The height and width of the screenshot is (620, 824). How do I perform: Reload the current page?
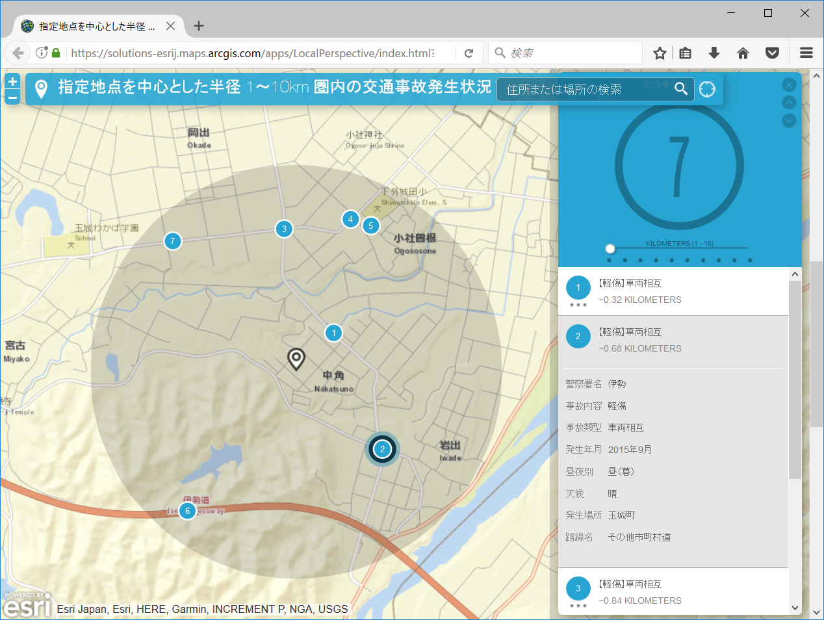tap(469, 53)
